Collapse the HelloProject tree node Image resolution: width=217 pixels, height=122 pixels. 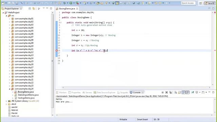[x=3, y=13]
